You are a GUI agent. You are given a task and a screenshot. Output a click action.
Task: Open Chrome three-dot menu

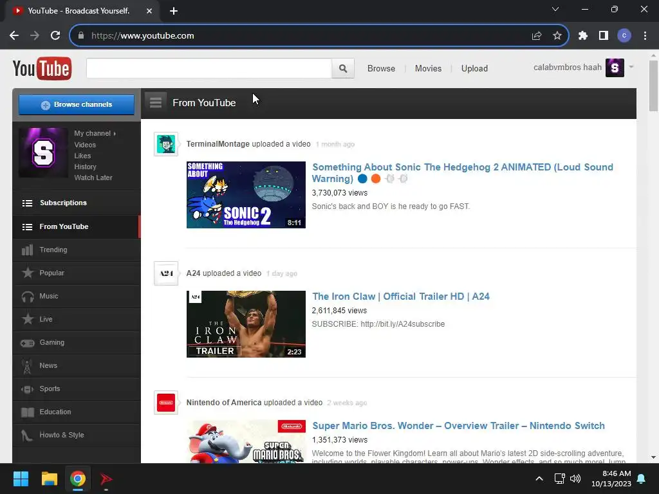pyautogui.click(x=645, y=36)
